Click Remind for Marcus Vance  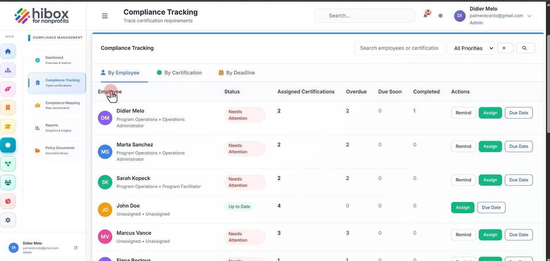pos(463,235)
